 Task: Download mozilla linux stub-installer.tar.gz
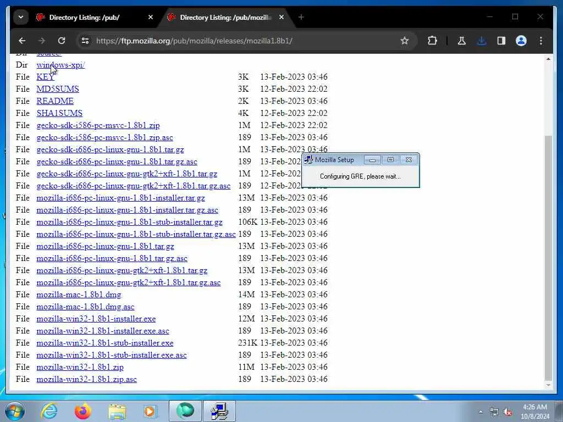pos(129,222)
